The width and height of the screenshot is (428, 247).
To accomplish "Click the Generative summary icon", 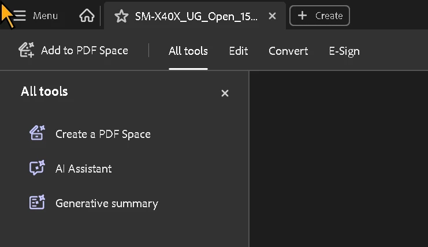I will pos(37,203).
